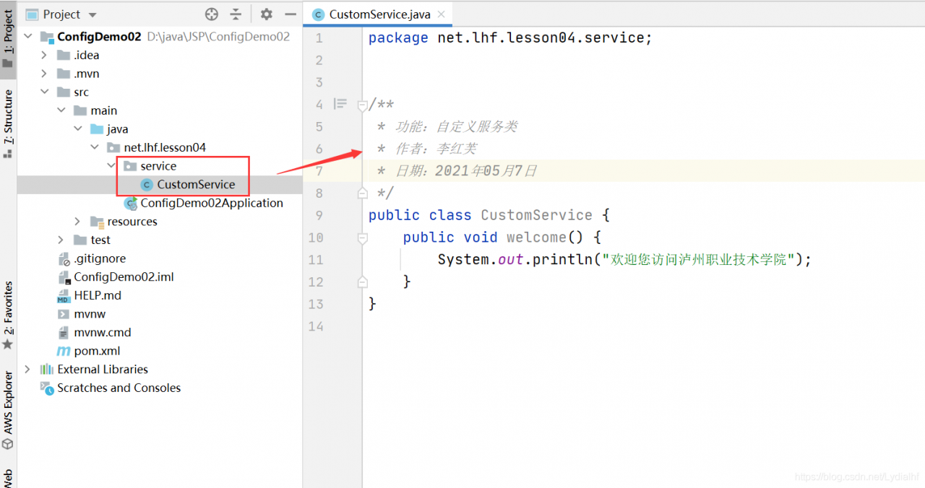The image size is (925, 488).
Task: Click the .idea folder icon
Action: coord(64,55)
